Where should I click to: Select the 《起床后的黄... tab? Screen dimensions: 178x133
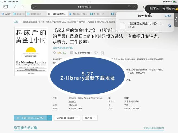coord(57,14)
